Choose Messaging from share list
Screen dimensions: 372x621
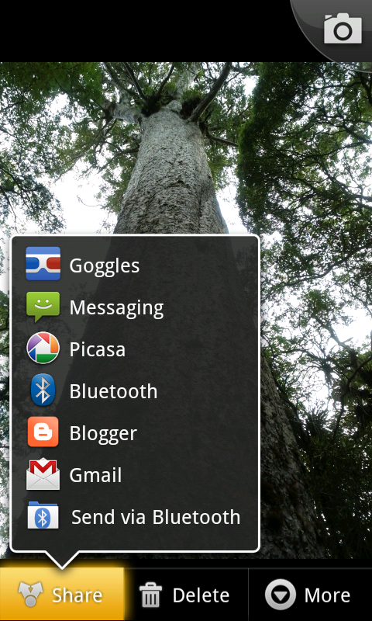click(x=116, y=308)
